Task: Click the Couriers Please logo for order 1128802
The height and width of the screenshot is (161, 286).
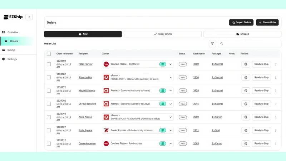Action: pos(106,64)
